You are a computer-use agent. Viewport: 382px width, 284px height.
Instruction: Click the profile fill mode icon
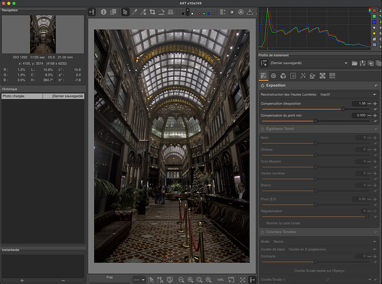pyautogui.click(x=264, y=63)
